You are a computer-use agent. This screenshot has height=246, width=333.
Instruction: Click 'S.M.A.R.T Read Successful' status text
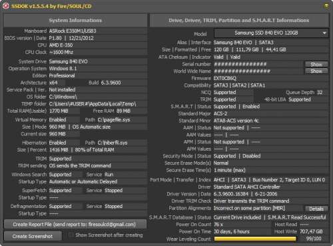click(297, 217)
